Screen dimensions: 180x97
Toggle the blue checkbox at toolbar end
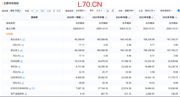point(179,11)
